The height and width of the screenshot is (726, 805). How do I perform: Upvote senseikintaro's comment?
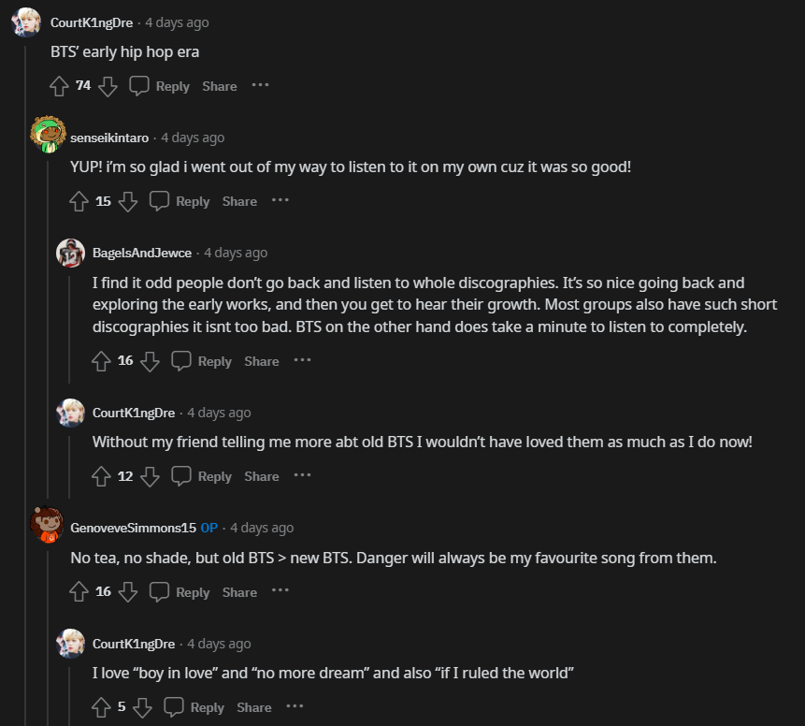(x=79, y=201)
